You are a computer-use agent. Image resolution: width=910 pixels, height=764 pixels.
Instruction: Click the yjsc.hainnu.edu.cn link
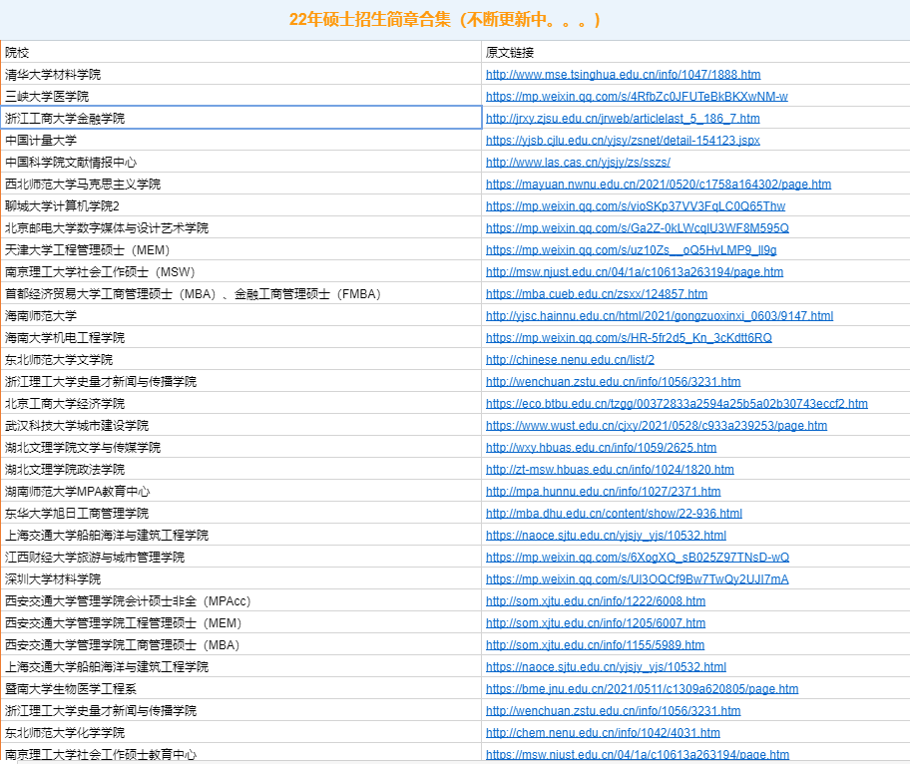(x=659, y=316)
